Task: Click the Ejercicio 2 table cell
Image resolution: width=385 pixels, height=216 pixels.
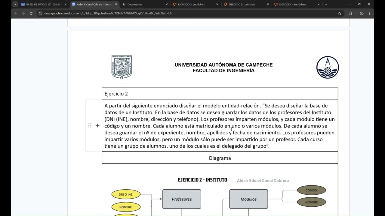Action: (x=220, y=93)
